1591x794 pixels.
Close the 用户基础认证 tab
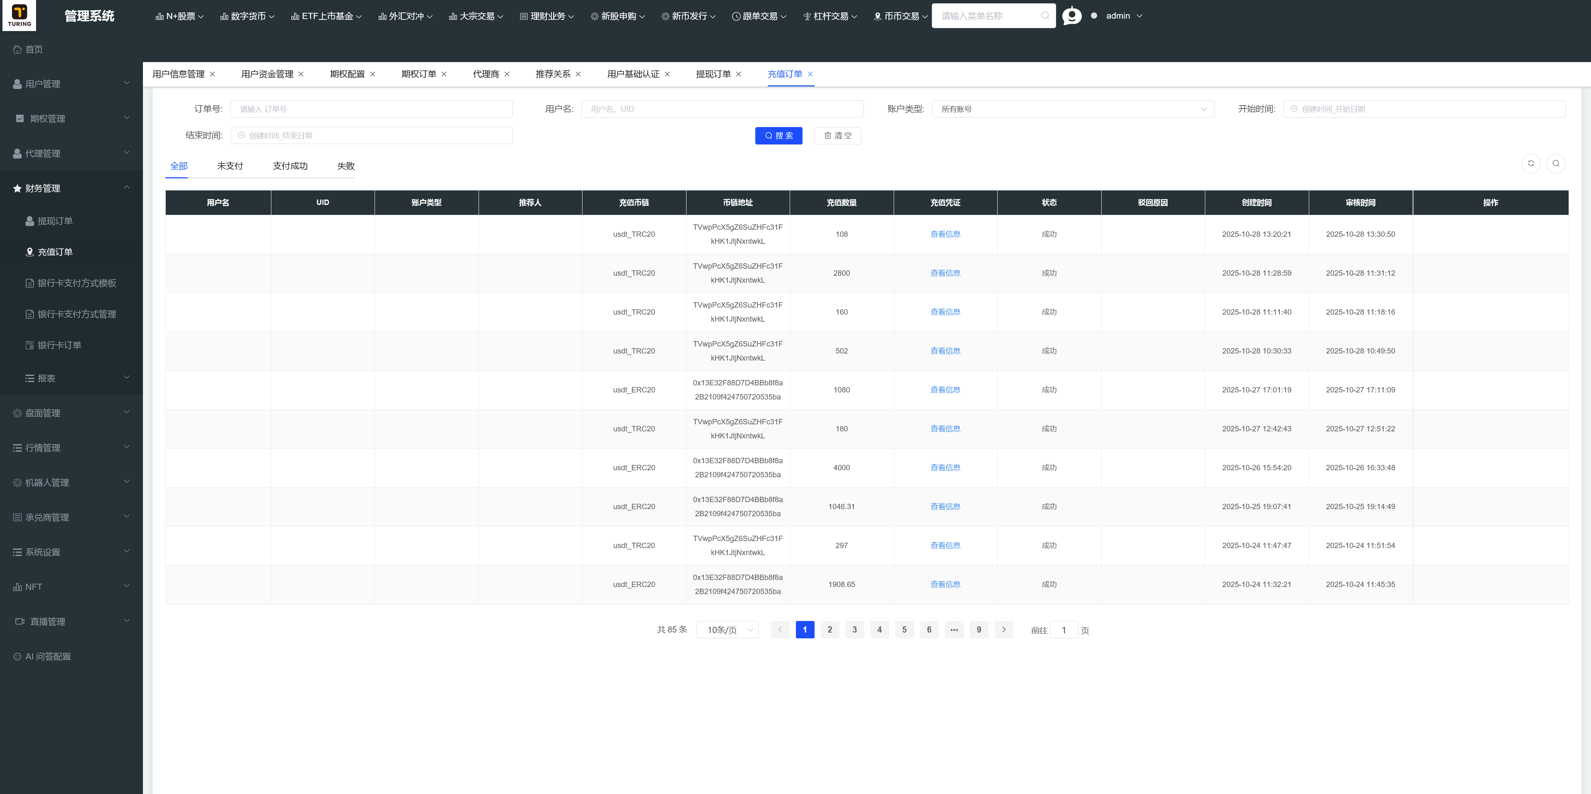pos(667,74)
